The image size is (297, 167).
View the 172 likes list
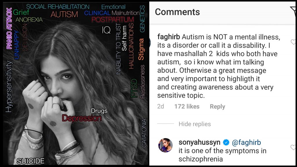(187, 107)
